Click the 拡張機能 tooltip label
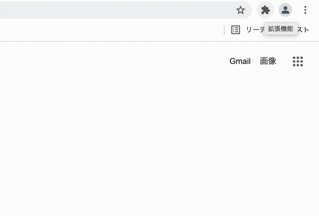Viewport: 319px width, 216px height. [281, 29]
